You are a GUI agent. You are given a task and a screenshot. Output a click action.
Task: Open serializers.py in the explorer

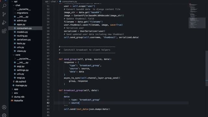[x=24, y=40]
